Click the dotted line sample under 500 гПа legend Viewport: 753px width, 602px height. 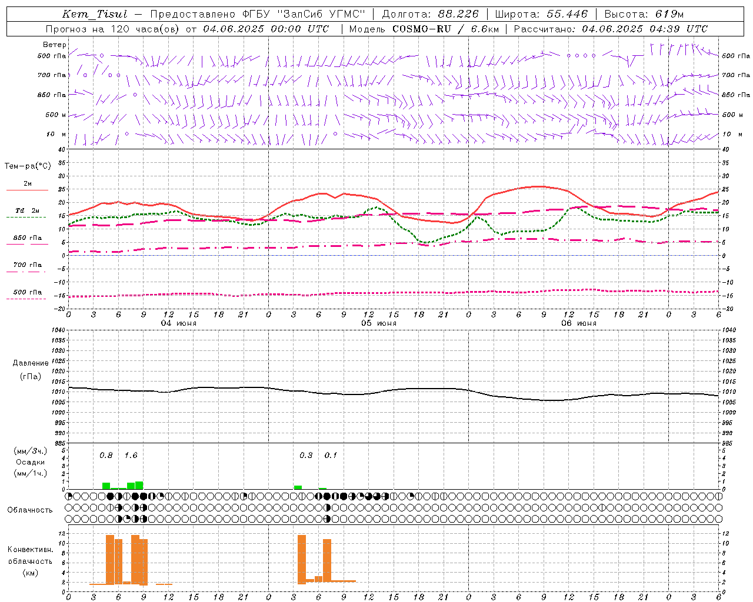[26, 299]
